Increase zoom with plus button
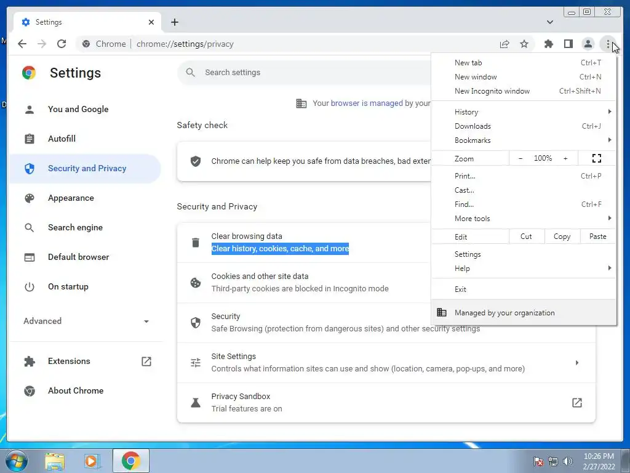Screen dimensions: 630x473 click(x=565, y=158)
